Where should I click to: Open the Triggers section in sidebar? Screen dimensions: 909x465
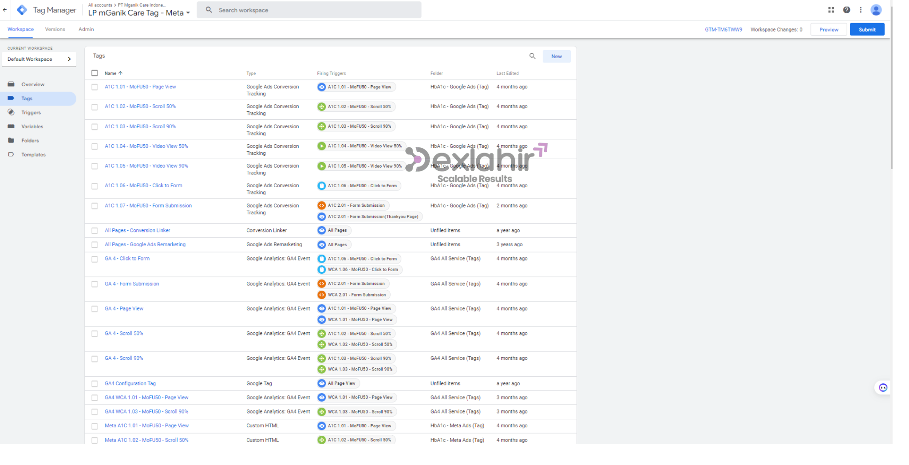(x=31, y=113)
